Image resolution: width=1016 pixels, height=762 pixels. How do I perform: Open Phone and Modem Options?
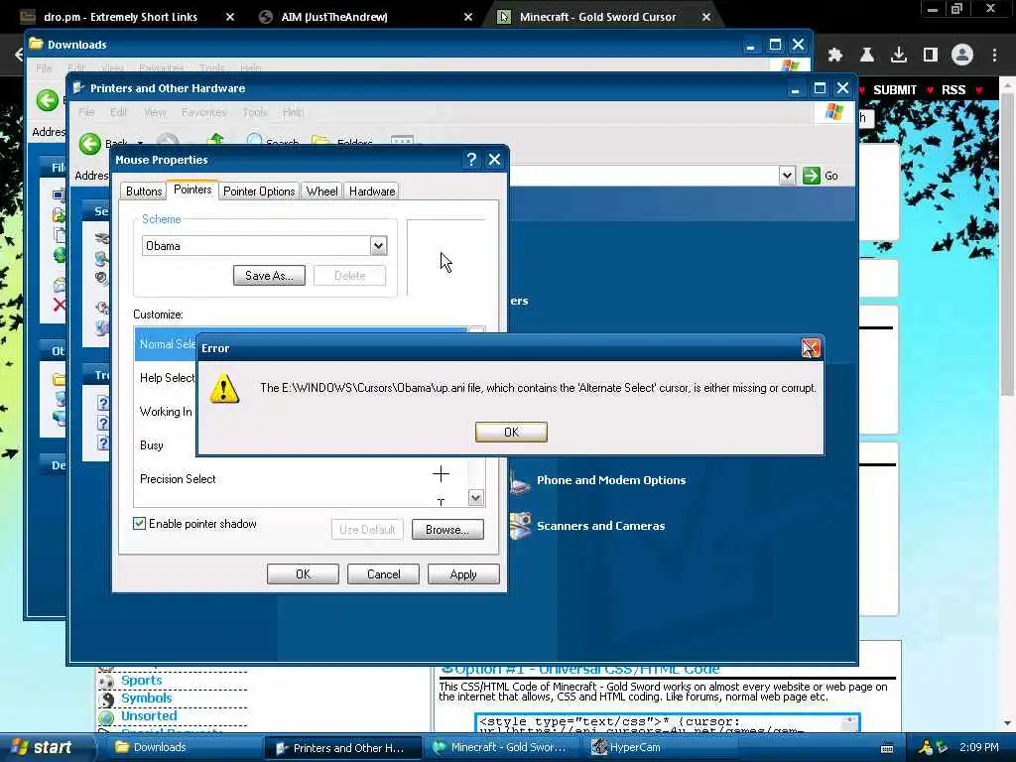(611, 480)
